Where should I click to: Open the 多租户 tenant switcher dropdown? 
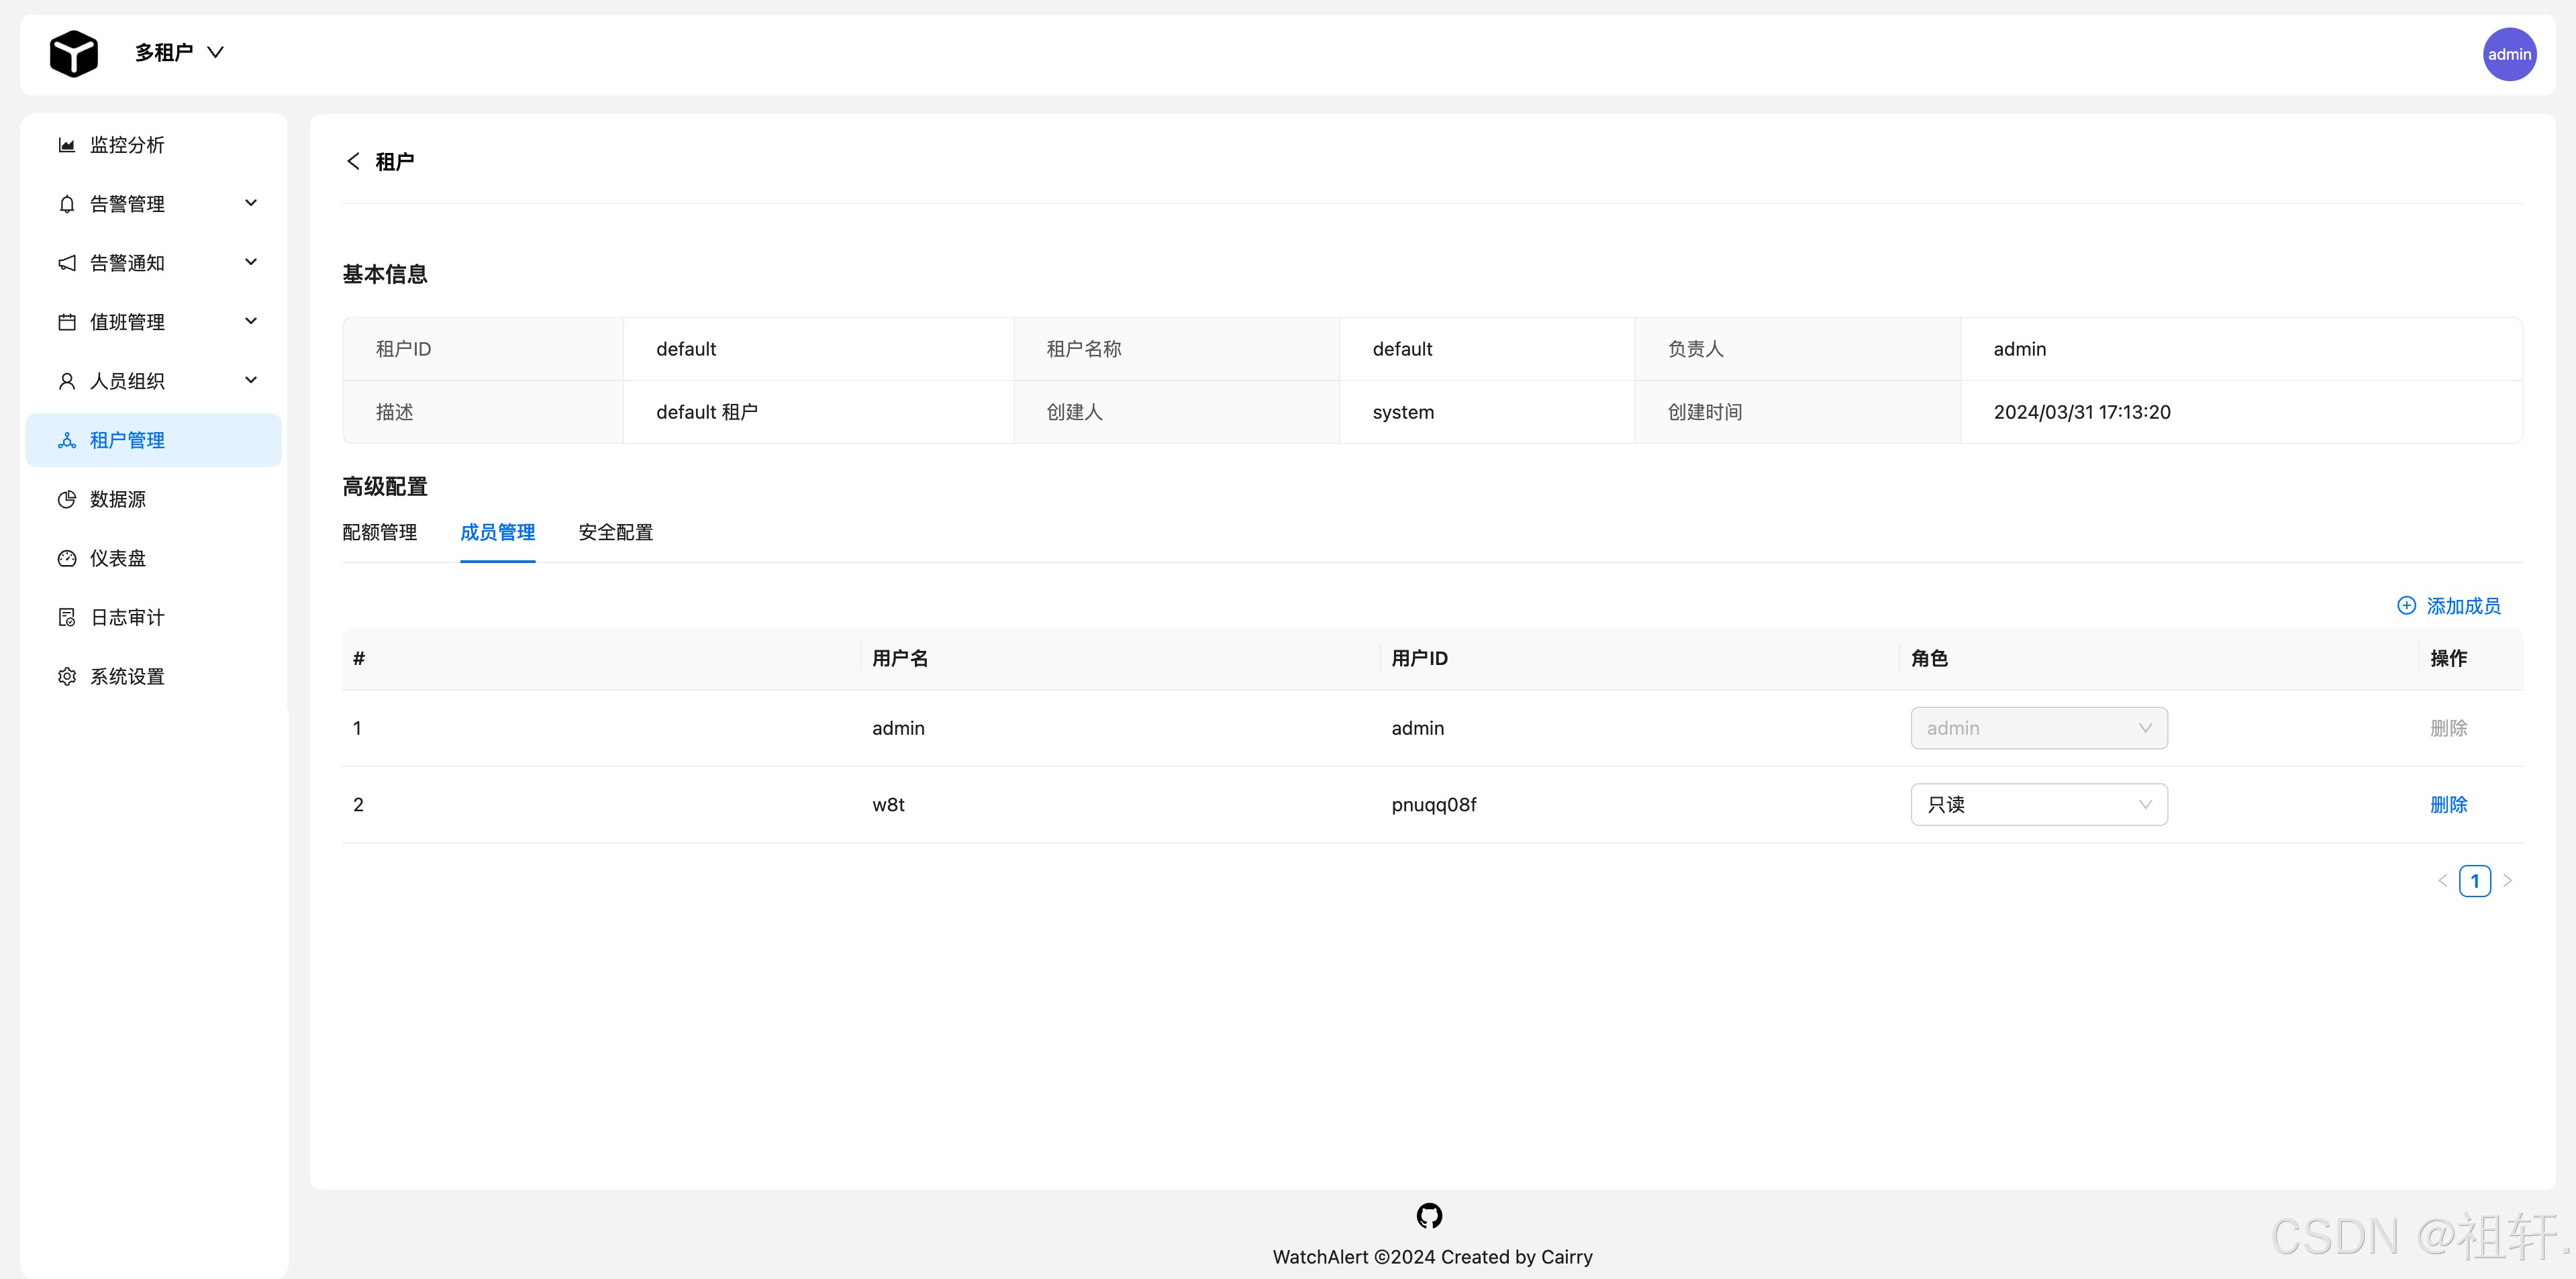(179, 52)
